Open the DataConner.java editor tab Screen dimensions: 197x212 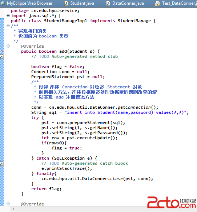[125, 3]
